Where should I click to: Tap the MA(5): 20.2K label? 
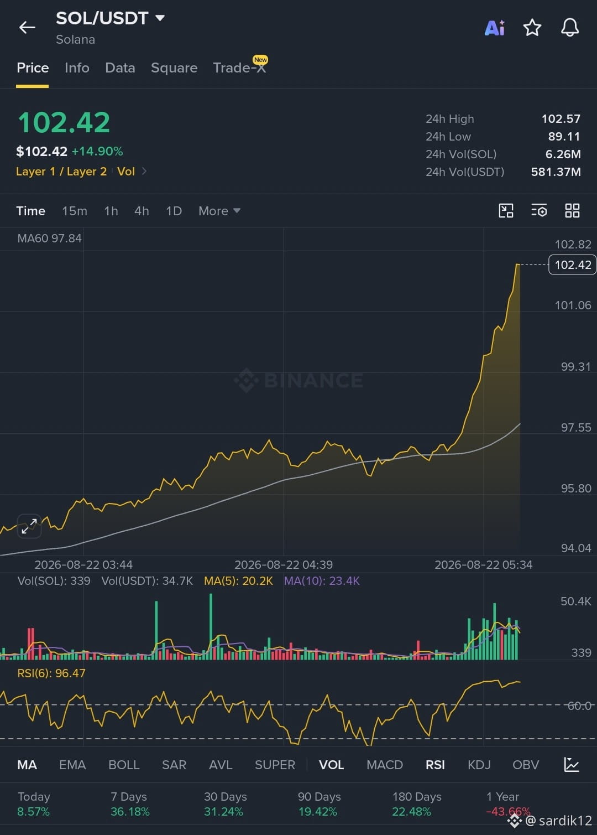point(238,581)
